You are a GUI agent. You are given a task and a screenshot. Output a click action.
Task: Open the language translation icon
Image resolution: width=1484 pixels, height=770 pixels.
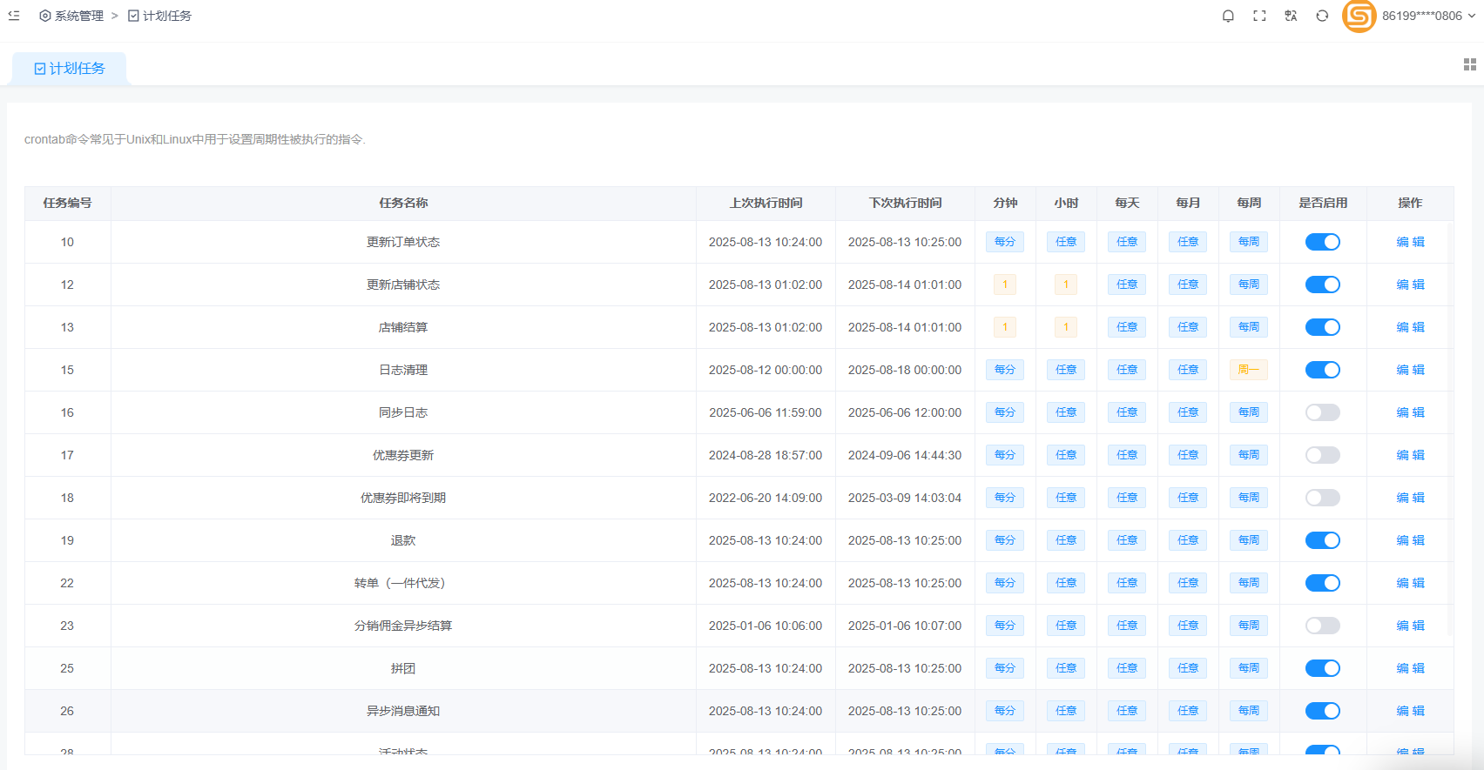pos(1291,16)
